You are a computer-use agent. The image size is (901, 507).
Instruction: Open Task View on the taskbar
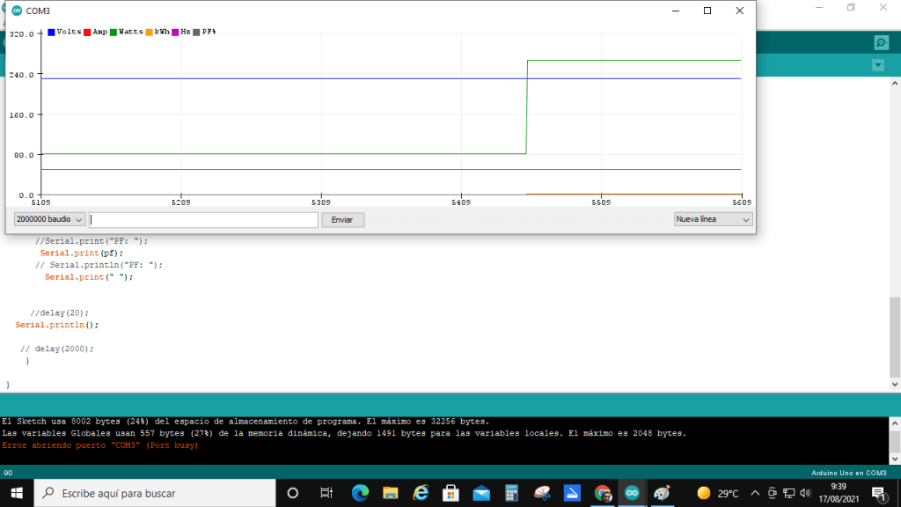point(326,493)
